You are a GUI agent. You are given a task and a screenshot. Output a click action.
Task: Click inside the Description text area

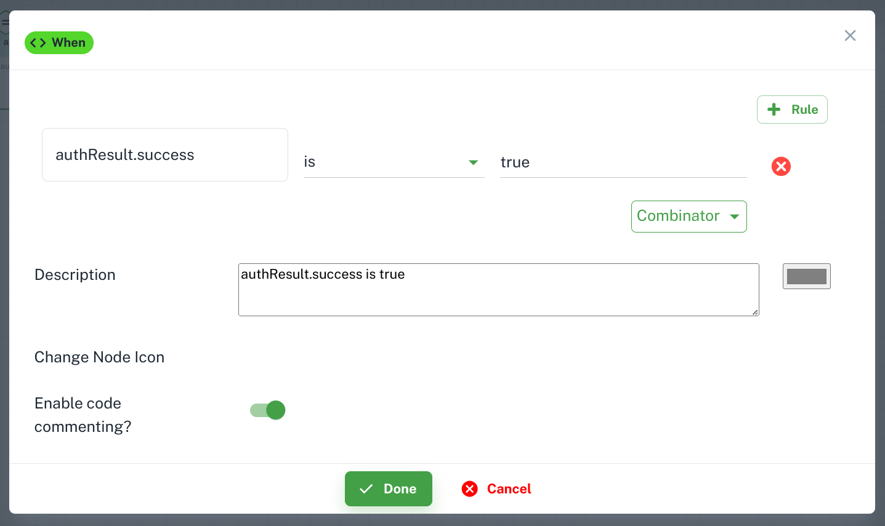tap(499, 290)
